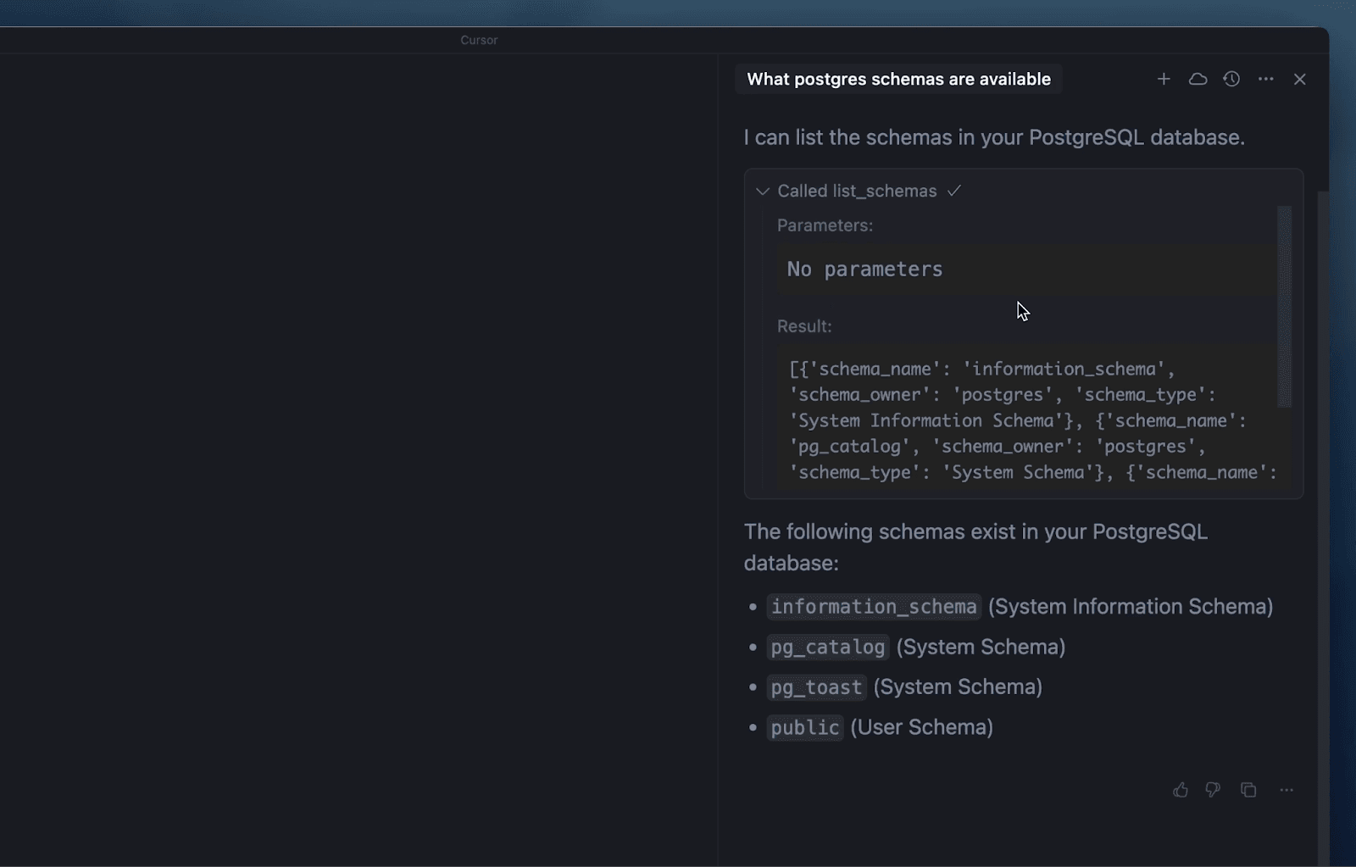Screen dimensions: 1356x867
Task: Close the chat panel with the X
Action: [1299, 79]
